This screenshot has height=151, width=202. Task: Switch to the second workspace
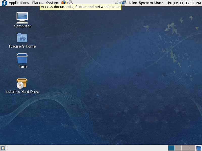(x=178, y=148)
